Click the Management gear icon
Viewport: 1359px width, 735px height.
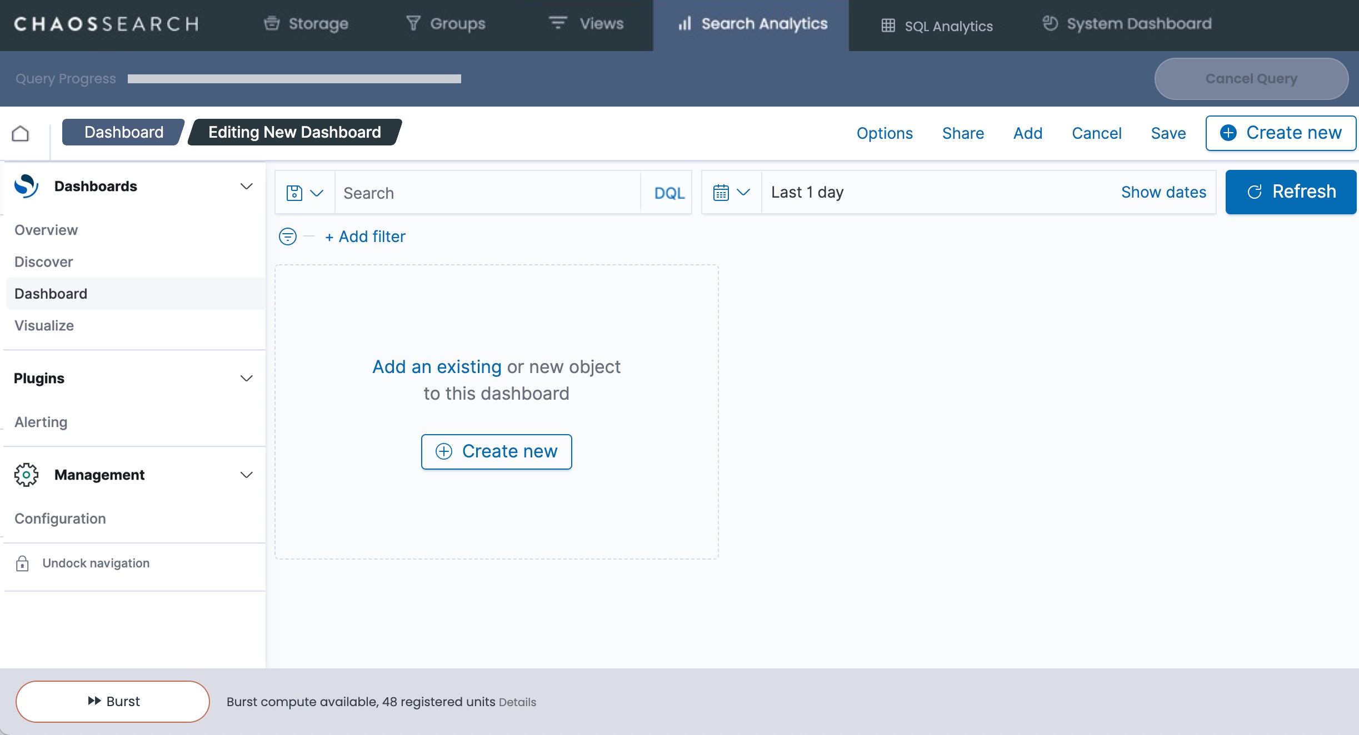click(26, 475)
